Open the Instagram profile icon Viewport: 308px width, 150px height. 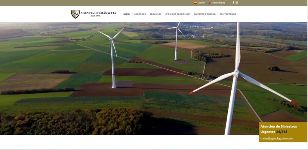tap(237, 2)
